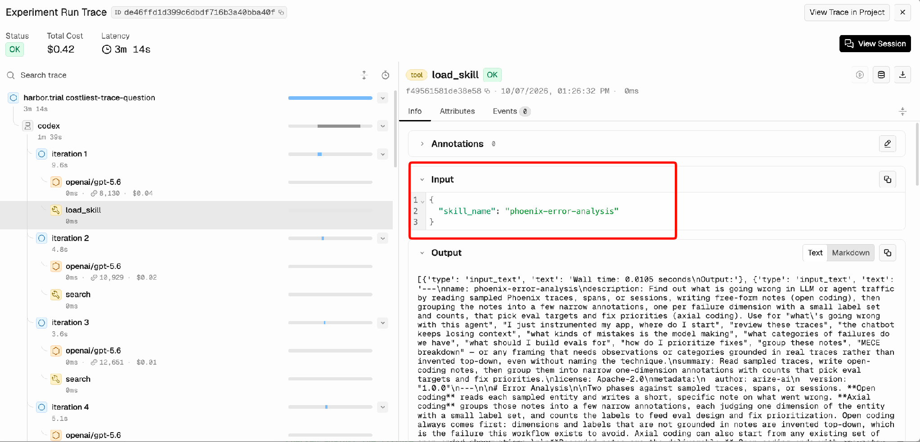Download the span using the download icon

click(902, 75)
